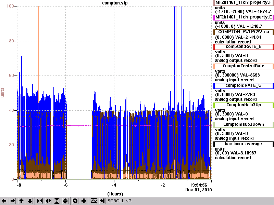Zoom in horizontally using the bowtie icon
Image resolution: width=274 pixels, height=205 pixels.
tap(40, 201)
